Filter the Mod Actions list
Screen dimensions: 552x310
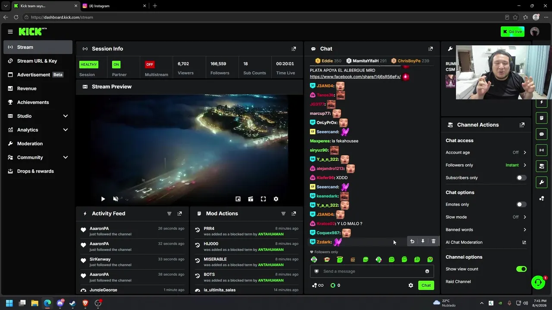click(283, 214)
